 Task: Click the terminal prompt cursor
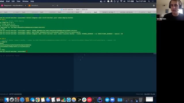pos(27,51)
